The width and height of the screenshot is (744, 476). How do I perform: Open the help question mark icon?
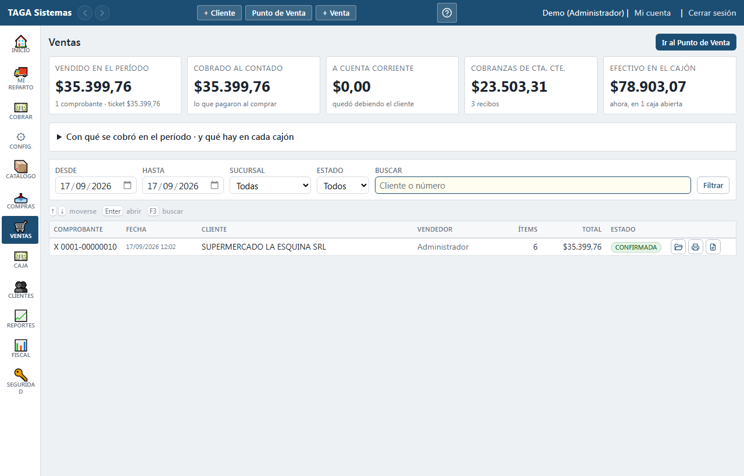point(447,13)
